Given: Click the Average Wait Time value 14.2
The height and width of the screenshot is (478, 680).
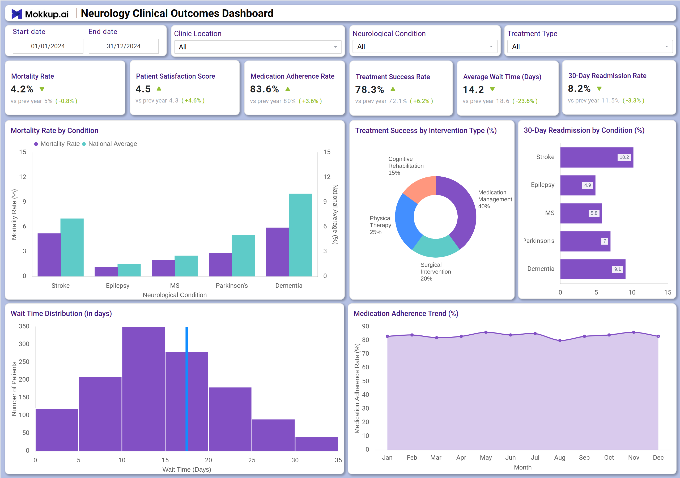Looking at the screenshot, I should (473, 89).
